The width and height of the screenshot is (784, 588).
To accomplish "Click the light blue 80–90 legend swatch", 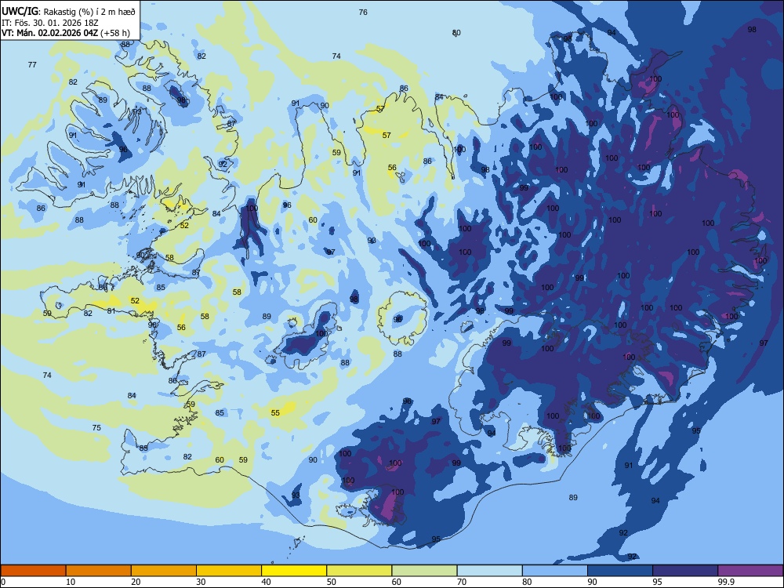I will coord(555,571).
